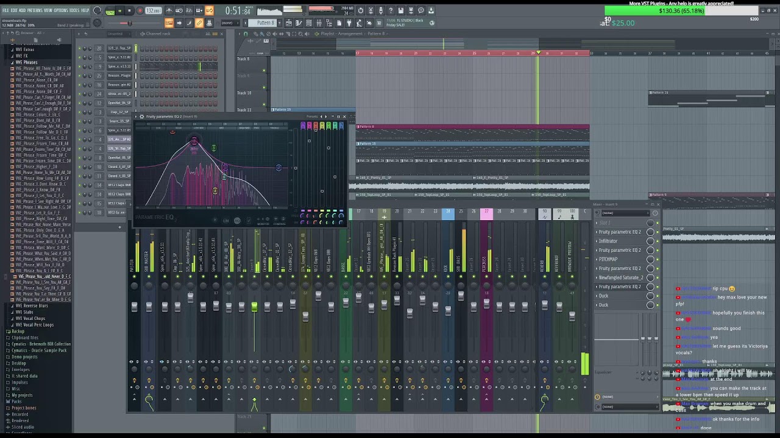Mute the 125_U..Top_SP channel via its green LED
This screenshot has width=780, height=438.
click(79, 49)
